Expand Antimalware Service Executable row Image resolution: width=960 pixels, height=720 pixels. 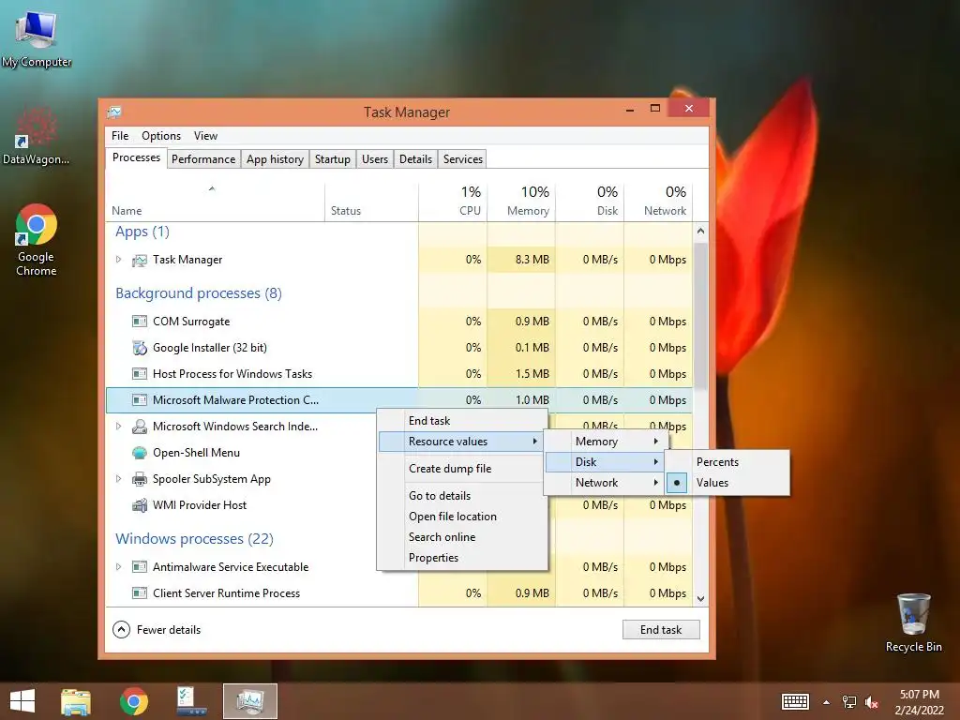click(x=119, y=567)
